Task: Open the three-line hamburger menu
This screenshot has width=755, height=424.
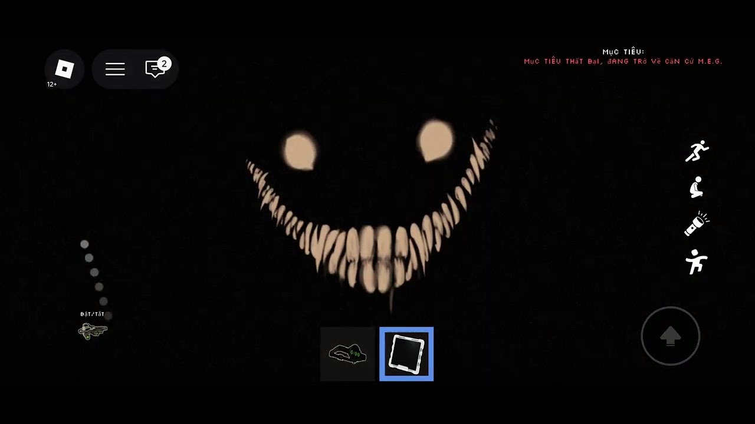Action: 115,69
